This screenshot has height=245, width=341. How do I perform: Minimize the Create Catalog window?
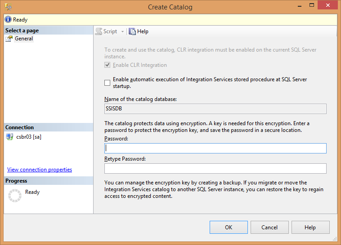click(x=294, y=6)
